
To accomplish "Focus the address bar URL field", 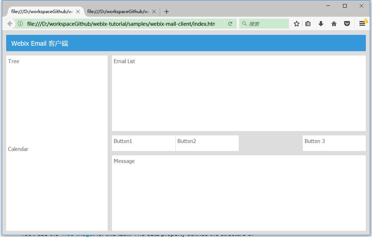I will pos(121,24).
